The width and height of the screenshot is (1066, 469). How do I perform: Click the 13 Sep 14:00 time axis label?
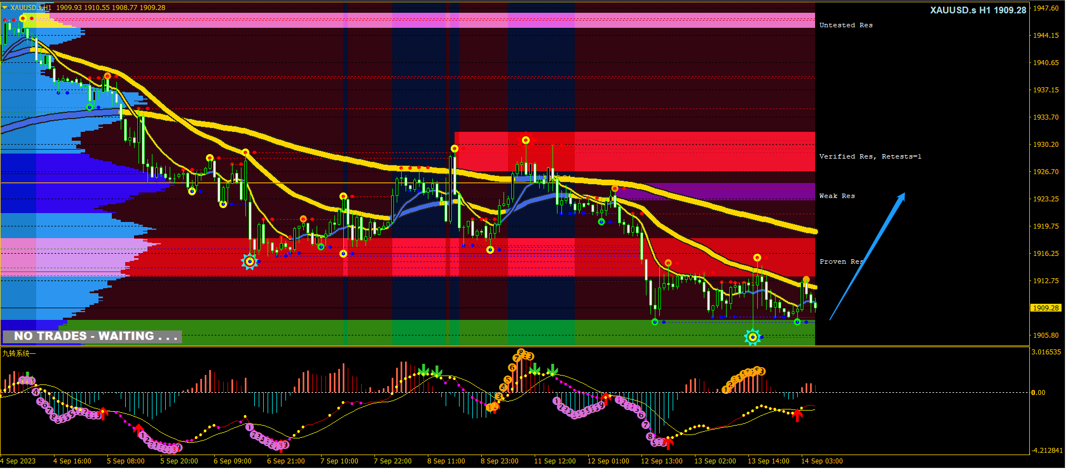click(x=768, y=461)
